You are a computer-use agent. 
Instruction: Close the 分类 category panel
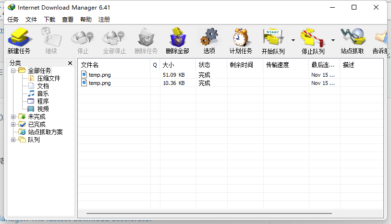point(70,63)
